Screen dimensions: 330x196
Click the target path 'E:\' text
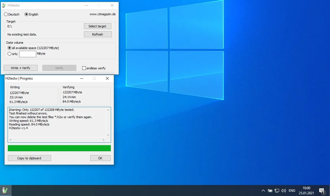[x=10, y=26]
